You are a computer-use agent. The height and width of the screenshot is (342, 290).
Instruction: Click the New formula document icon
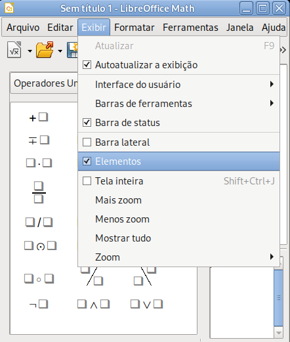coord(14,50)
